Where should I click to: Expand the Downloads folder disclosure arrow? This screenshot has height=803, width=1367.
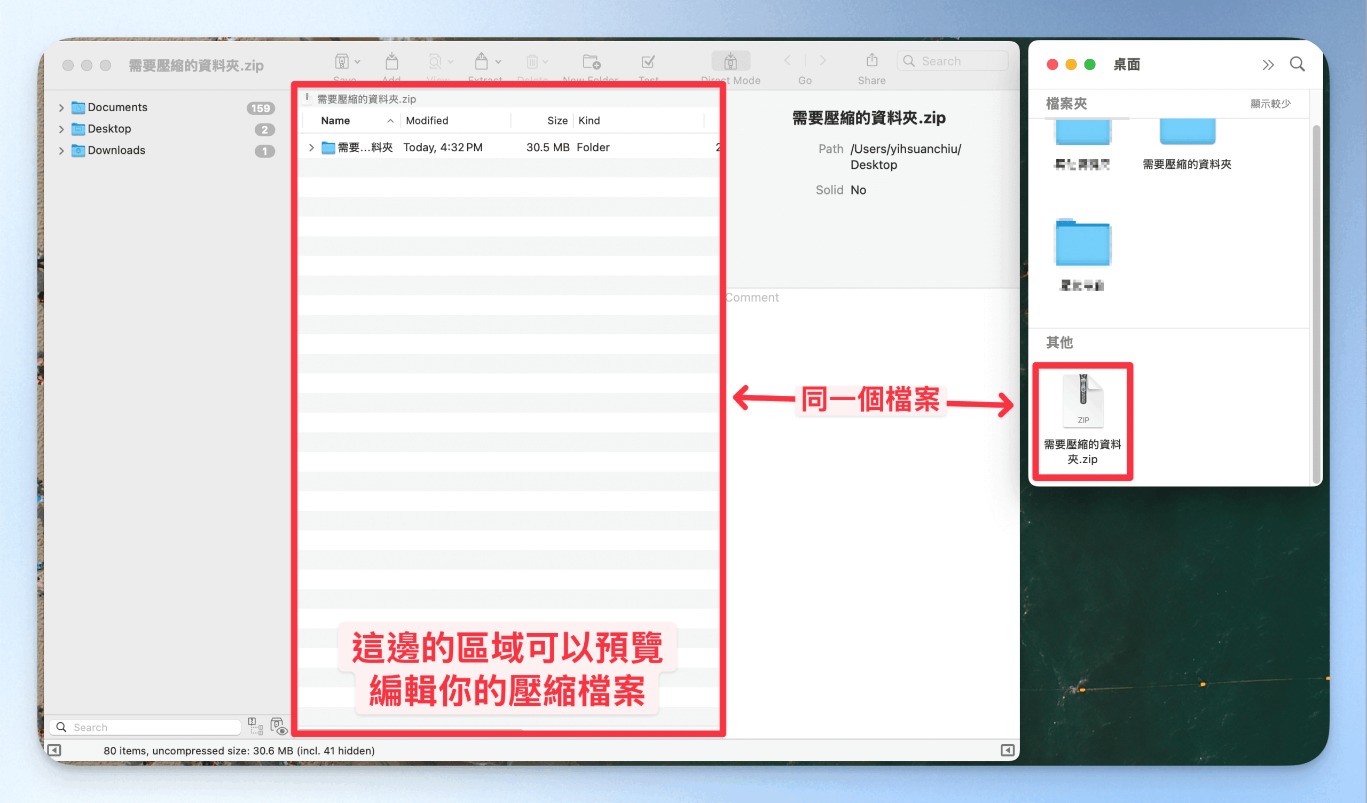pos(61,150)
